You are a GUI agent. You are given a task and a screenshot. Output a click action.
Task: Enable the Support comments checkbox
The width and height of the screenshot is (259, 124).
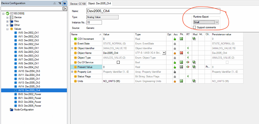(194, 27)
